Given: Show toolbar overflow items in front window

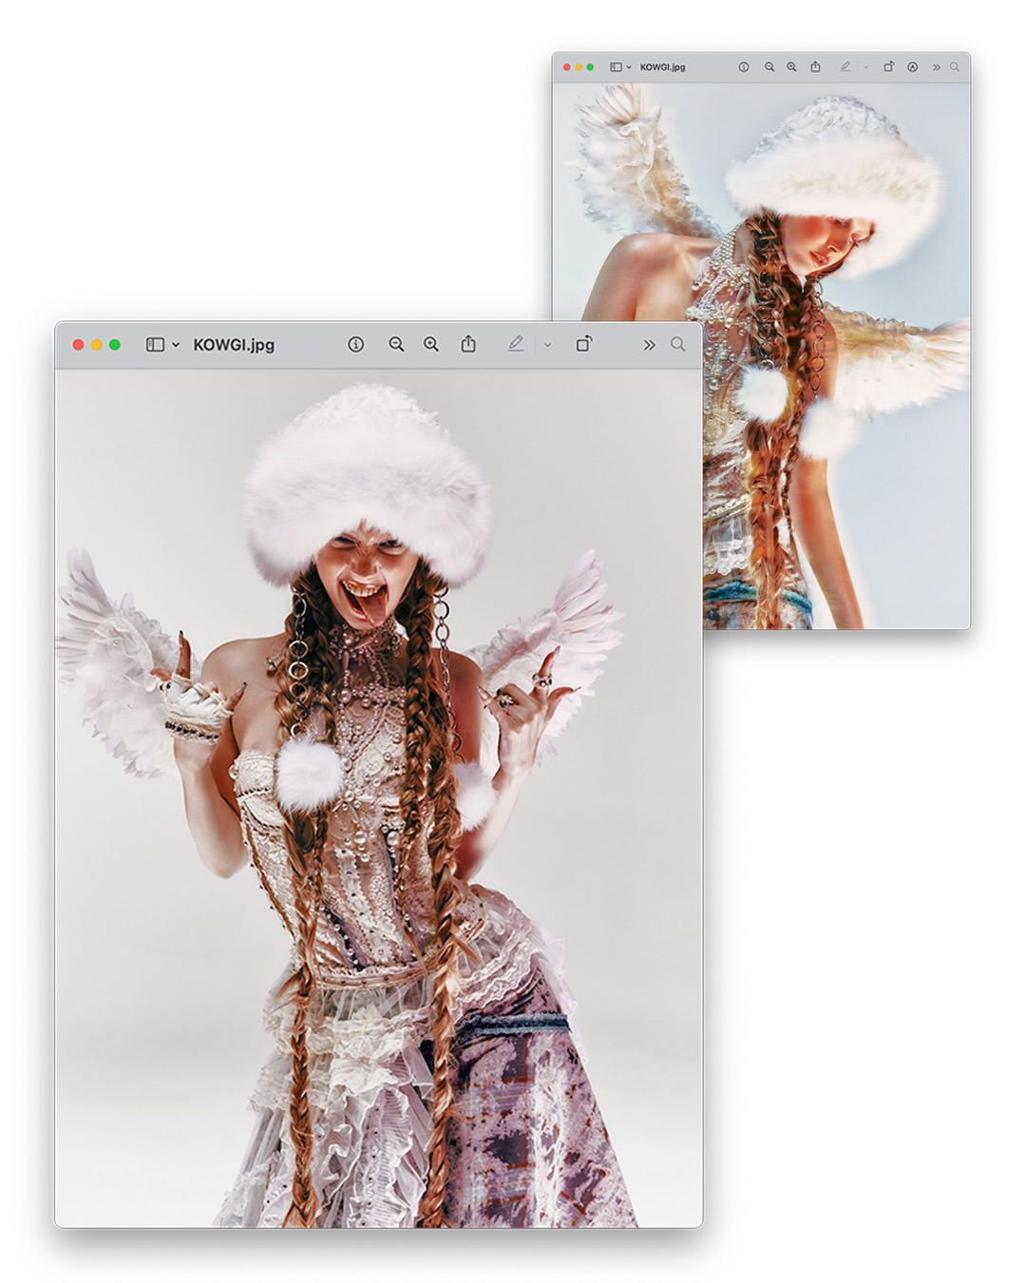Looking at the screenshot, I should point(649,345).
